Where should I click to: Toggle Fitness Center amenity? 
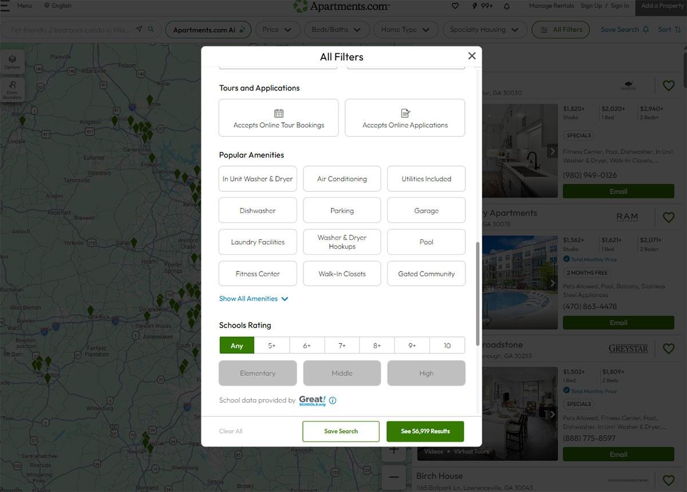pyautogui.click(x=258, y=273)
